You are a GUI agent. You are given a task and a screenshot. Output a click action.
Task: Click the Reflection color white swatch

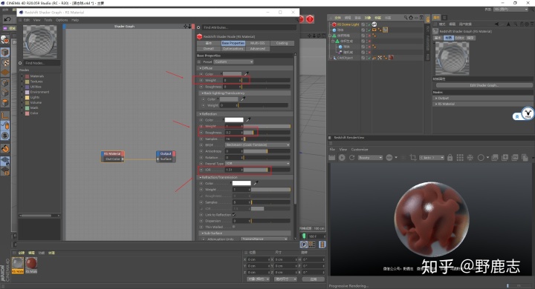tap(234, 120)
